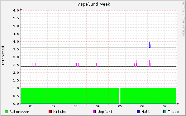Click the x-axis label 07
Image resolution: width=186 pixels, height=116 pixels.
165,106
